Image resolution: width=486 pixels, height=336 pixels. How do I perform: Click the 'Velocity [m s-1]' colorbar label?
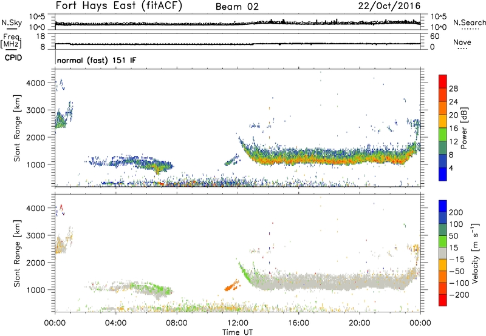tap(475, 253)
